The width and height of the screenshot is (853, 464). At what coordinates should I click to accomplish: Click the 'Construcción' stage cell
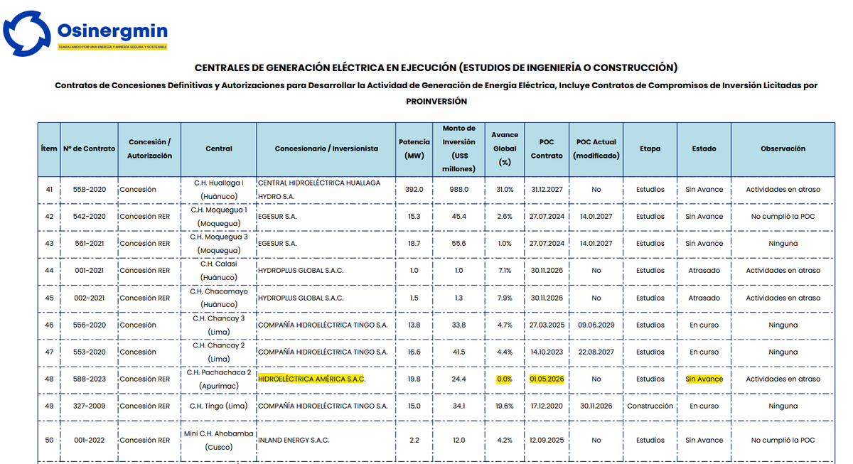point(650,406)
